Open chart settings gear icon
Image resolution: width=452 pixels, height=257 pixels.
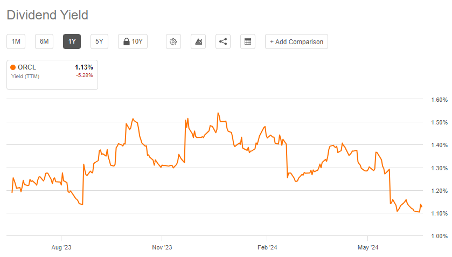(x=173, y=41)
